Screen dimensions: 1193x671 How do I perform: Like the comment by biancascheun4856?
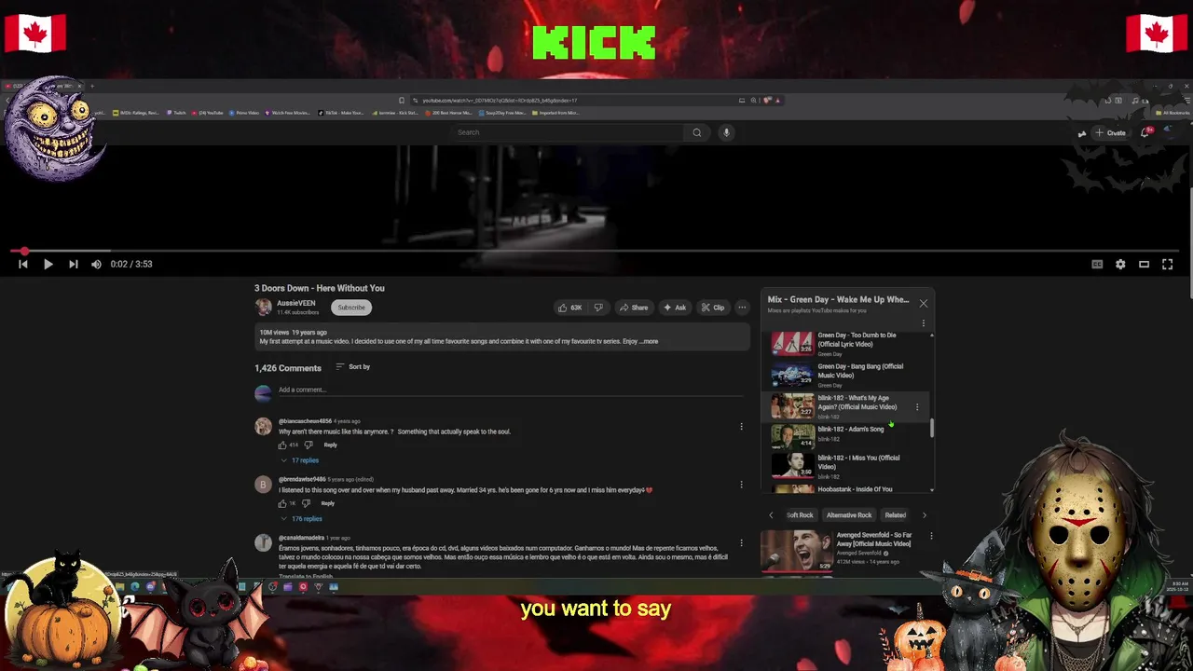pyautogui.click(x=282, y=445)
